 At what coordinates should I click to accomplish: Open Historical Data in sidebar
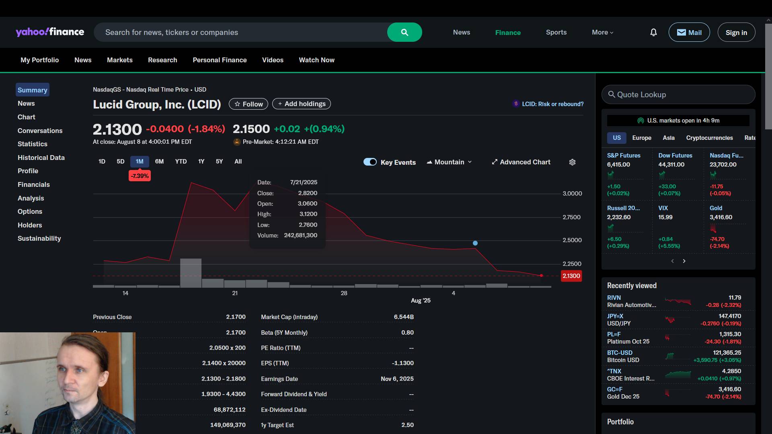point(41,158)
